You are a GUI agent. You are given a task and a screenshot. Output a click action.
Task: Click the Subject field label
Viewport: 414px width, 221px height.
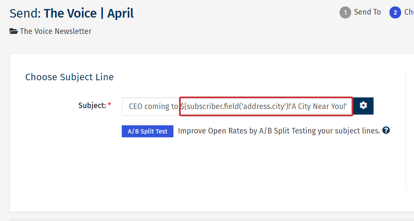92,105
